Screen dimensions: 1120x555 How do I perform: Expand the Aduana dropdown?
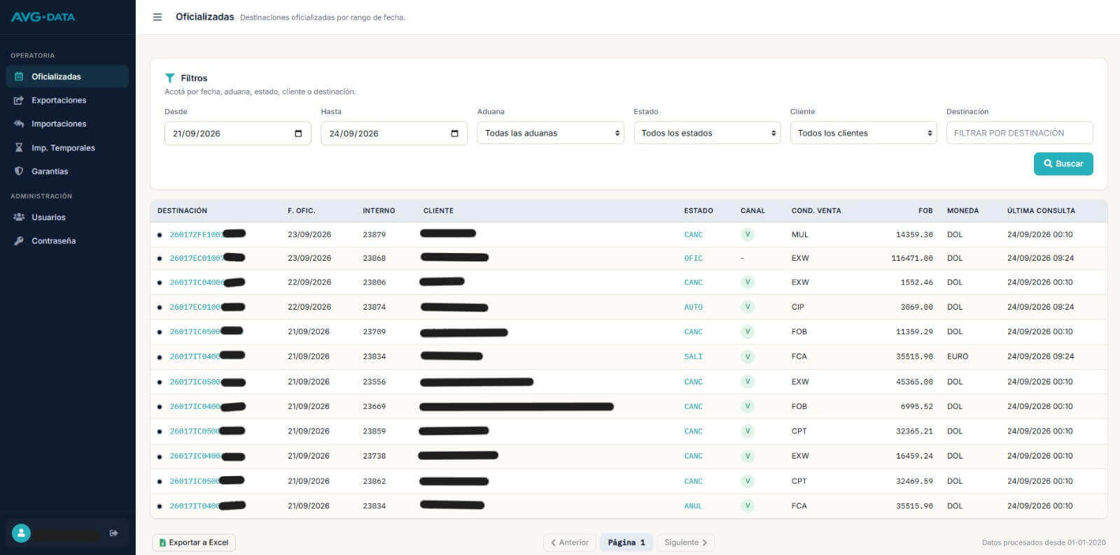coord(550,133)
